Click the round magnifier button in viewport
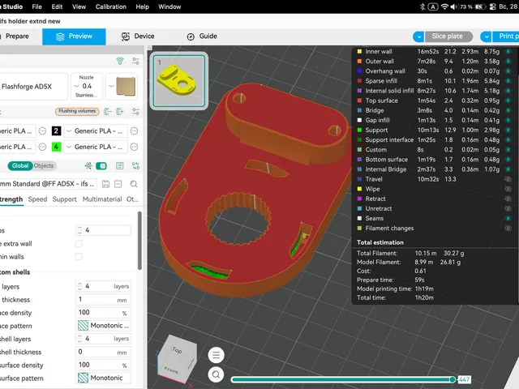The height and width of the screenshot is (389, 519). tap(217, 374)
